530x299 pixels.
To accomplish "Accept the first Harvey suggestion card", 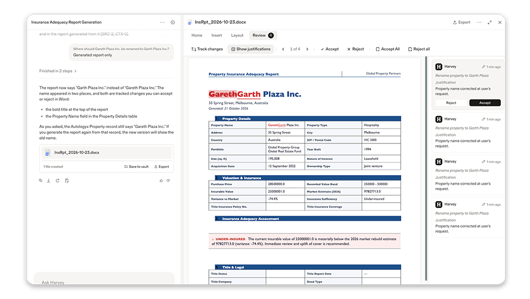I will click(x=485, y=103).
